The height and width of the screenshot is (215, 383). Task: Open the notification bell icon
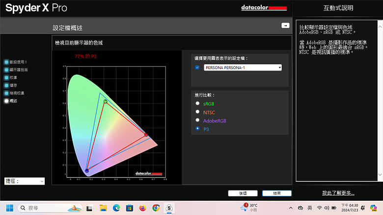click(363, 208)
